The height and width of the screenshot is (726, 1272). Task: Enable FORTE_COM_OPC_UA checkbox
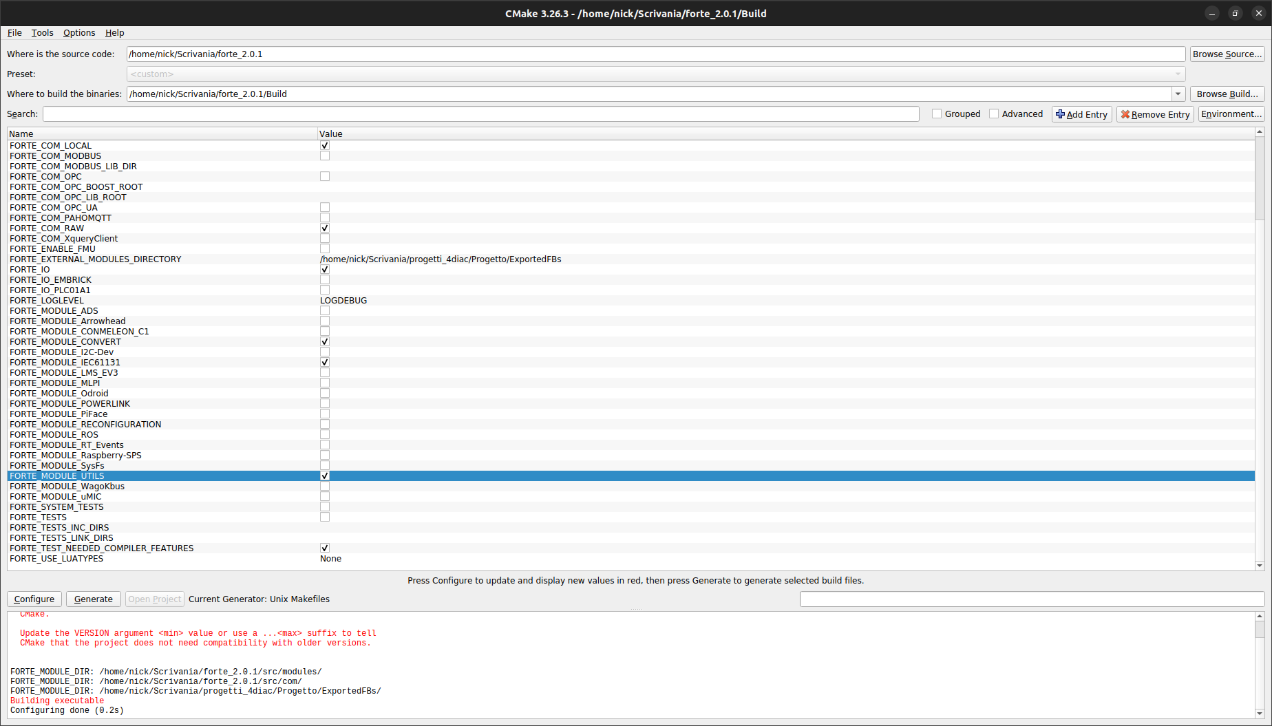325,207
